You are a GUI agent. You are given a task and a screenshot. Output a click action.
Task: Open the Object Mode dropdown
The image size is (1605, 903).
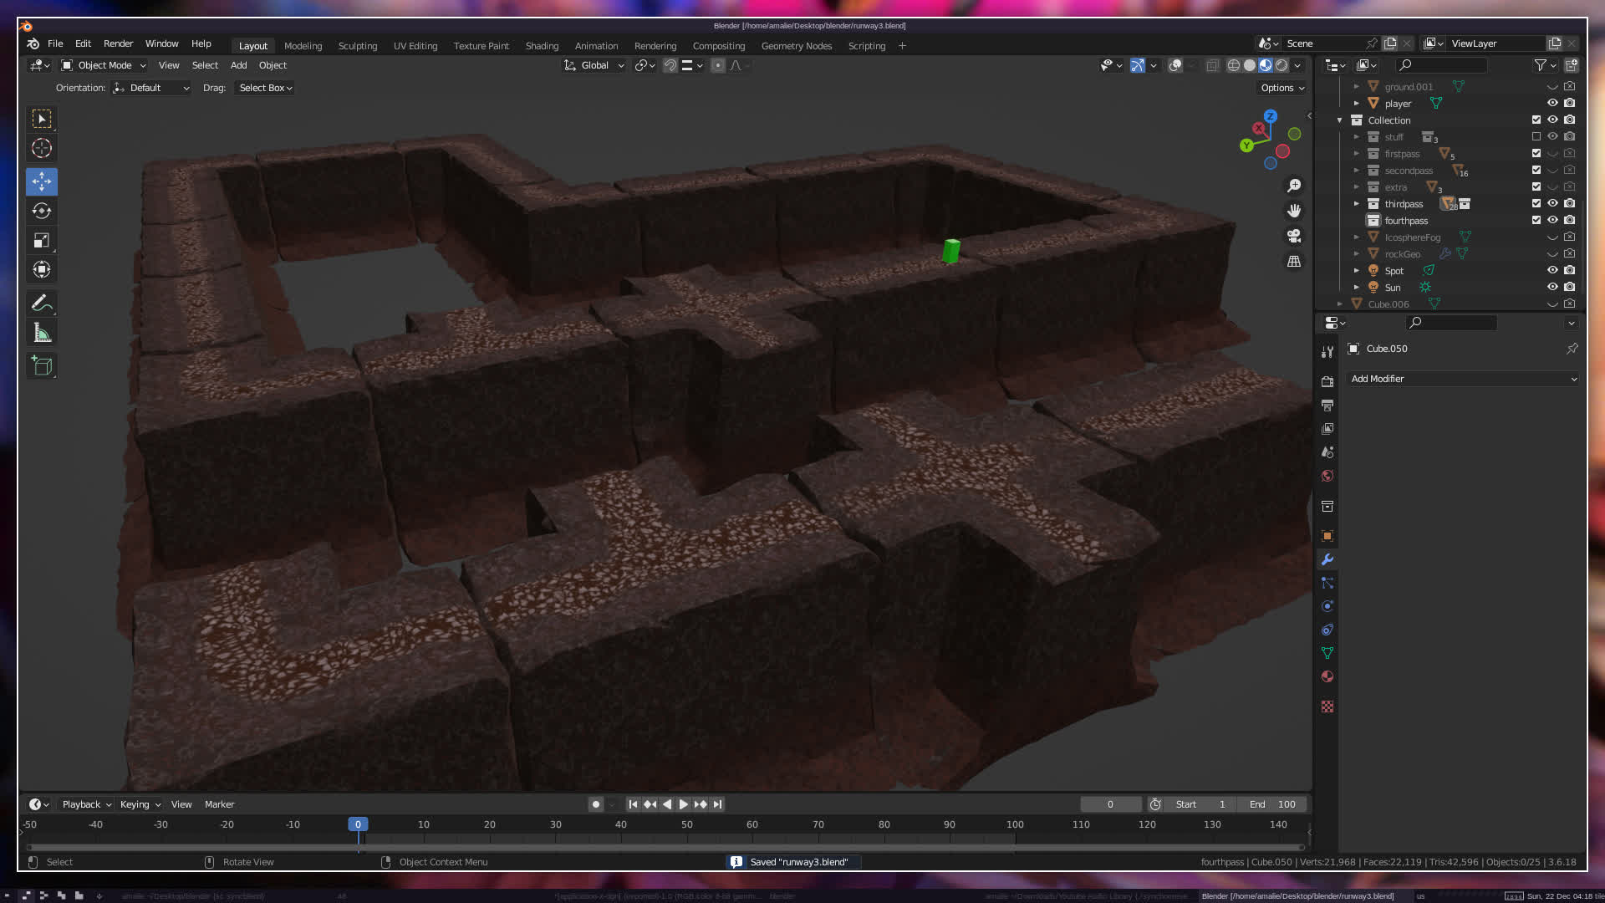click(104, 65)
